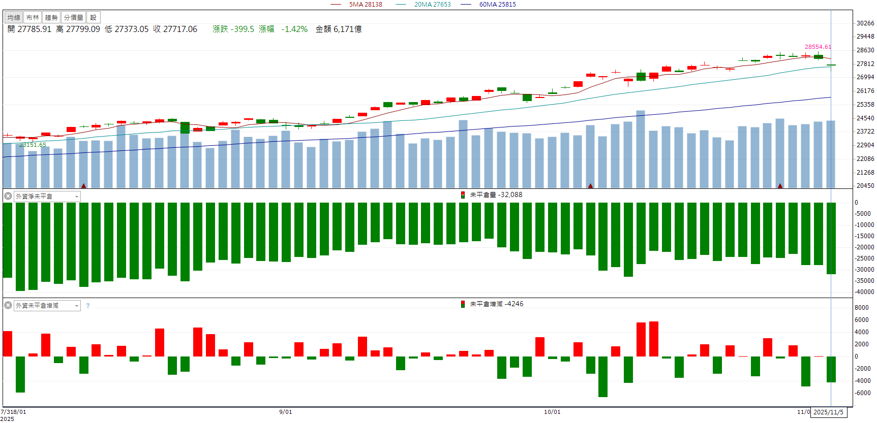Click the opening price 開 27785.91
Viewport: 877px width, 423px height.
[x=29, y=29]
